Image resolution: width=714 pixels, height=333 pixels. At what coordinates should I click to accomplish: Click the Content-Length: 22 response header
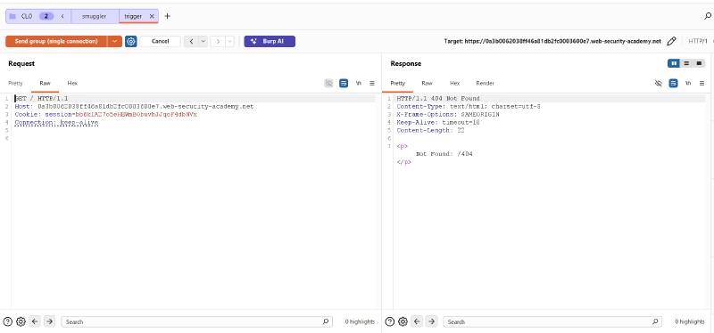tap(430, 130)
